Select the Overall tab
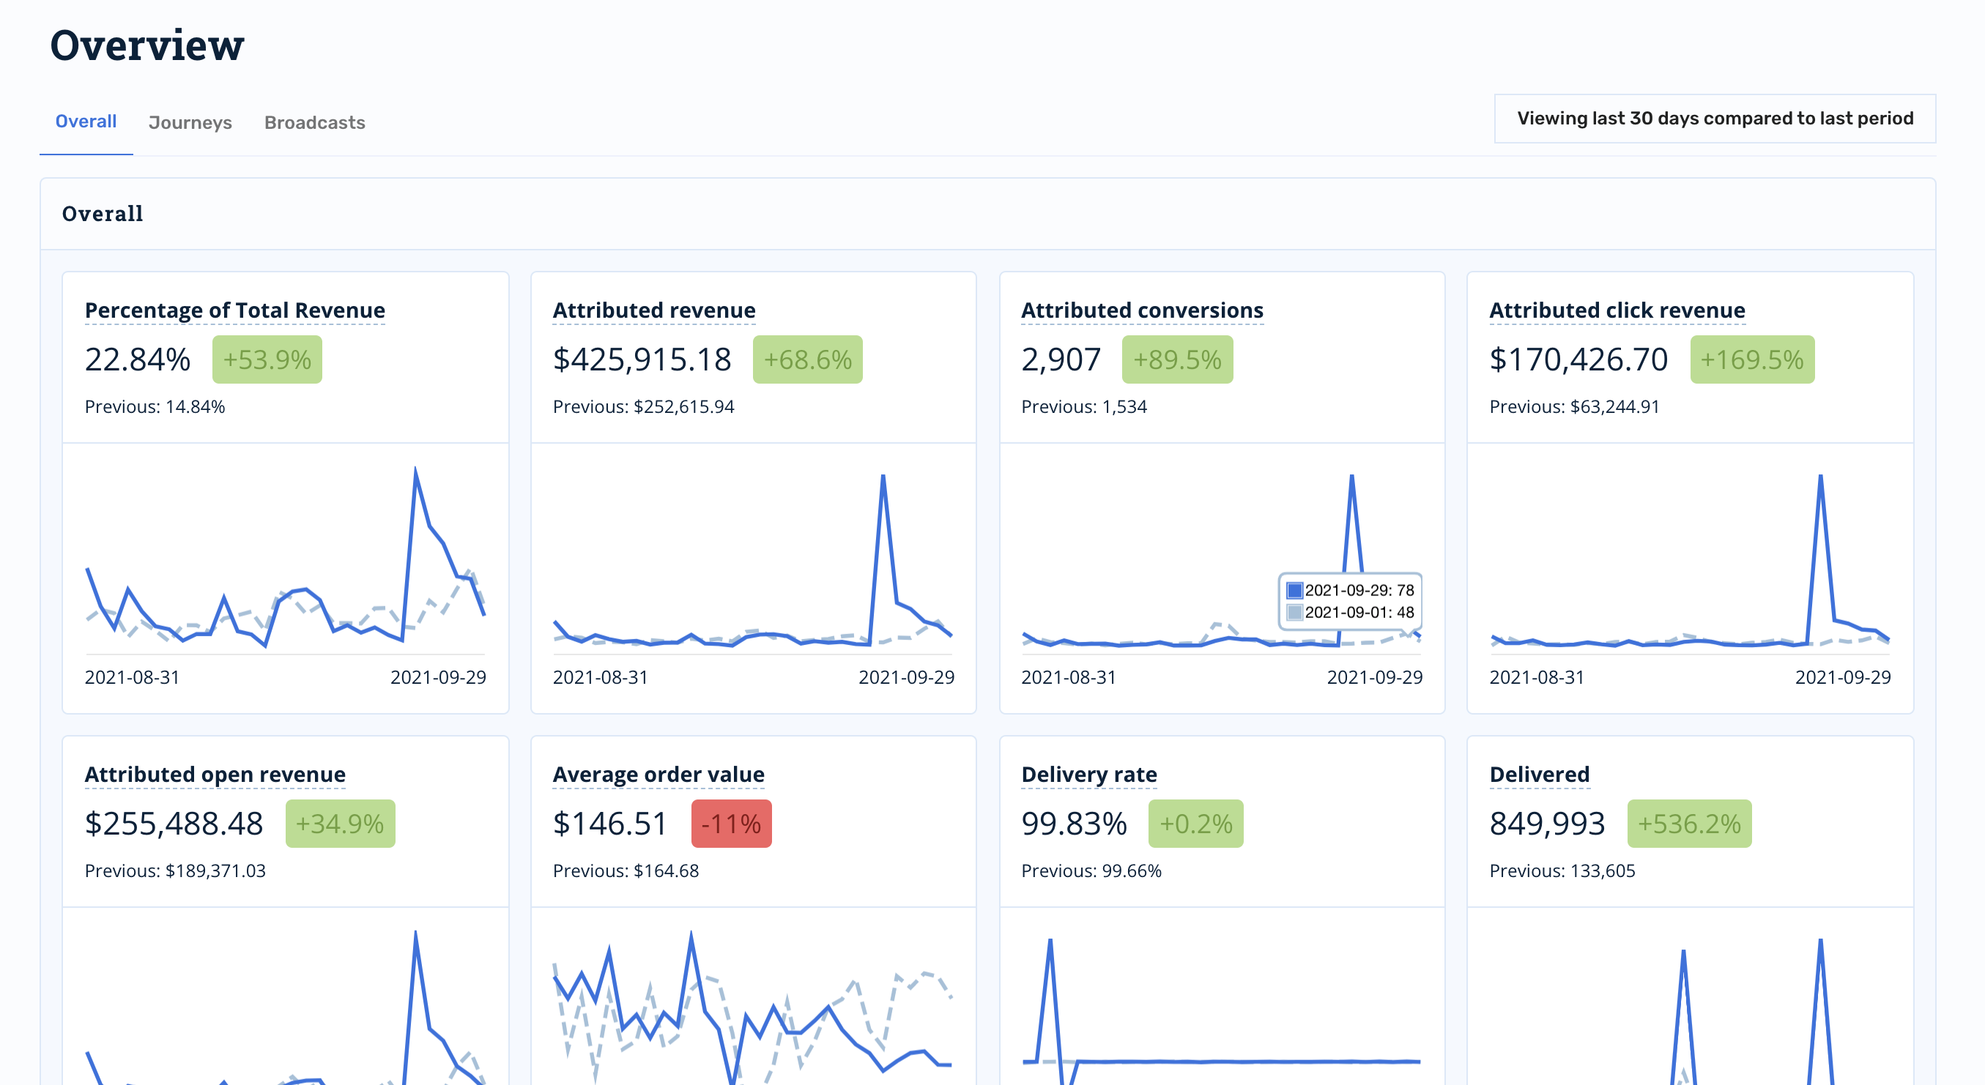The height and width of the screenshot is (1085, 1985). point(86,122)
